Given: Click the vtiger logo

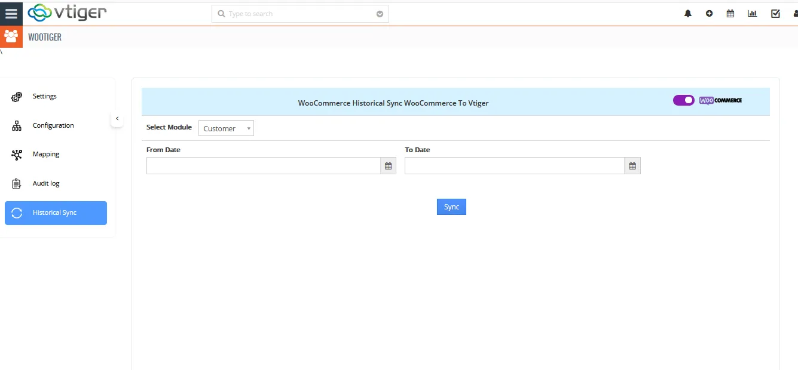Looking at the screenshot, I should pyautogui.click(x=67, y=13).
